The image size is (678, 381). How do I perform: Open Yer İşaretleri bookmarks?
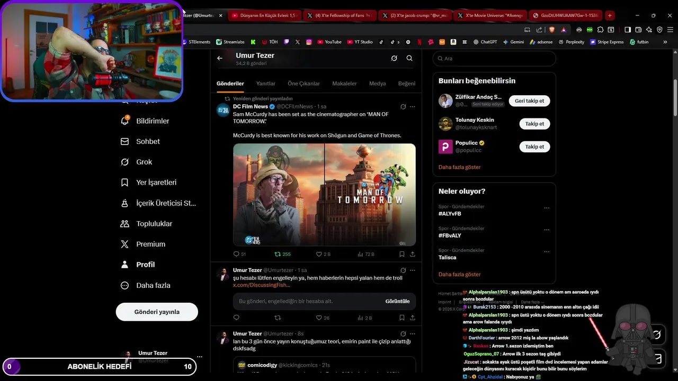tap(149, 183)
